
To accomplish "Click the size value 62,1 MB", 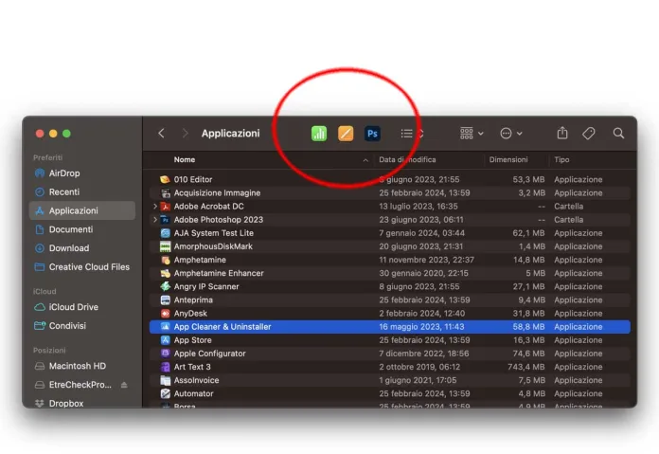I will (x=528, y=233).
